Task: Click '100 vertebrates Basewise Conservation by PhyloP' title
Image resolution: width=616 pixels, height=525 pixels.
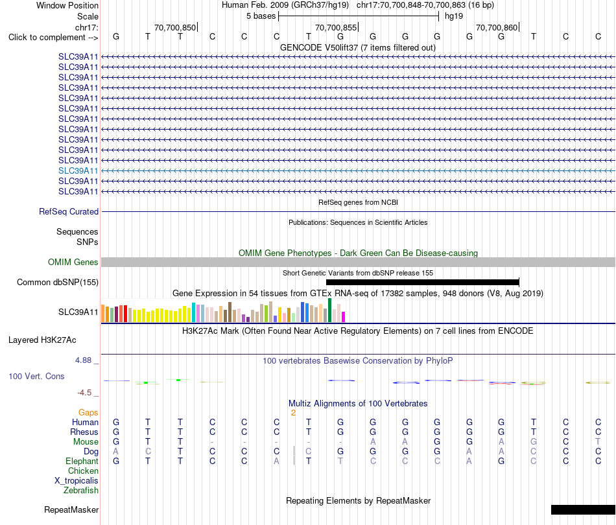Action: coord(358,361)
